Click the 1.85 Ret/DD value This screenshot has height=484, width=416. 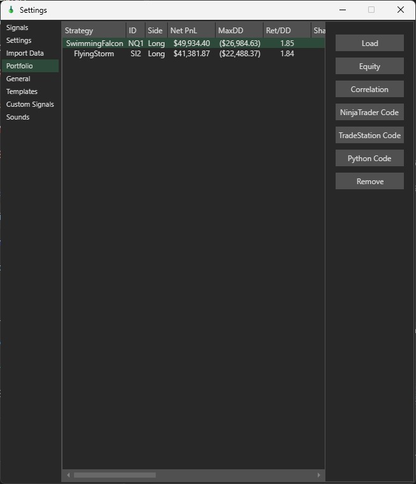point(287,43)
